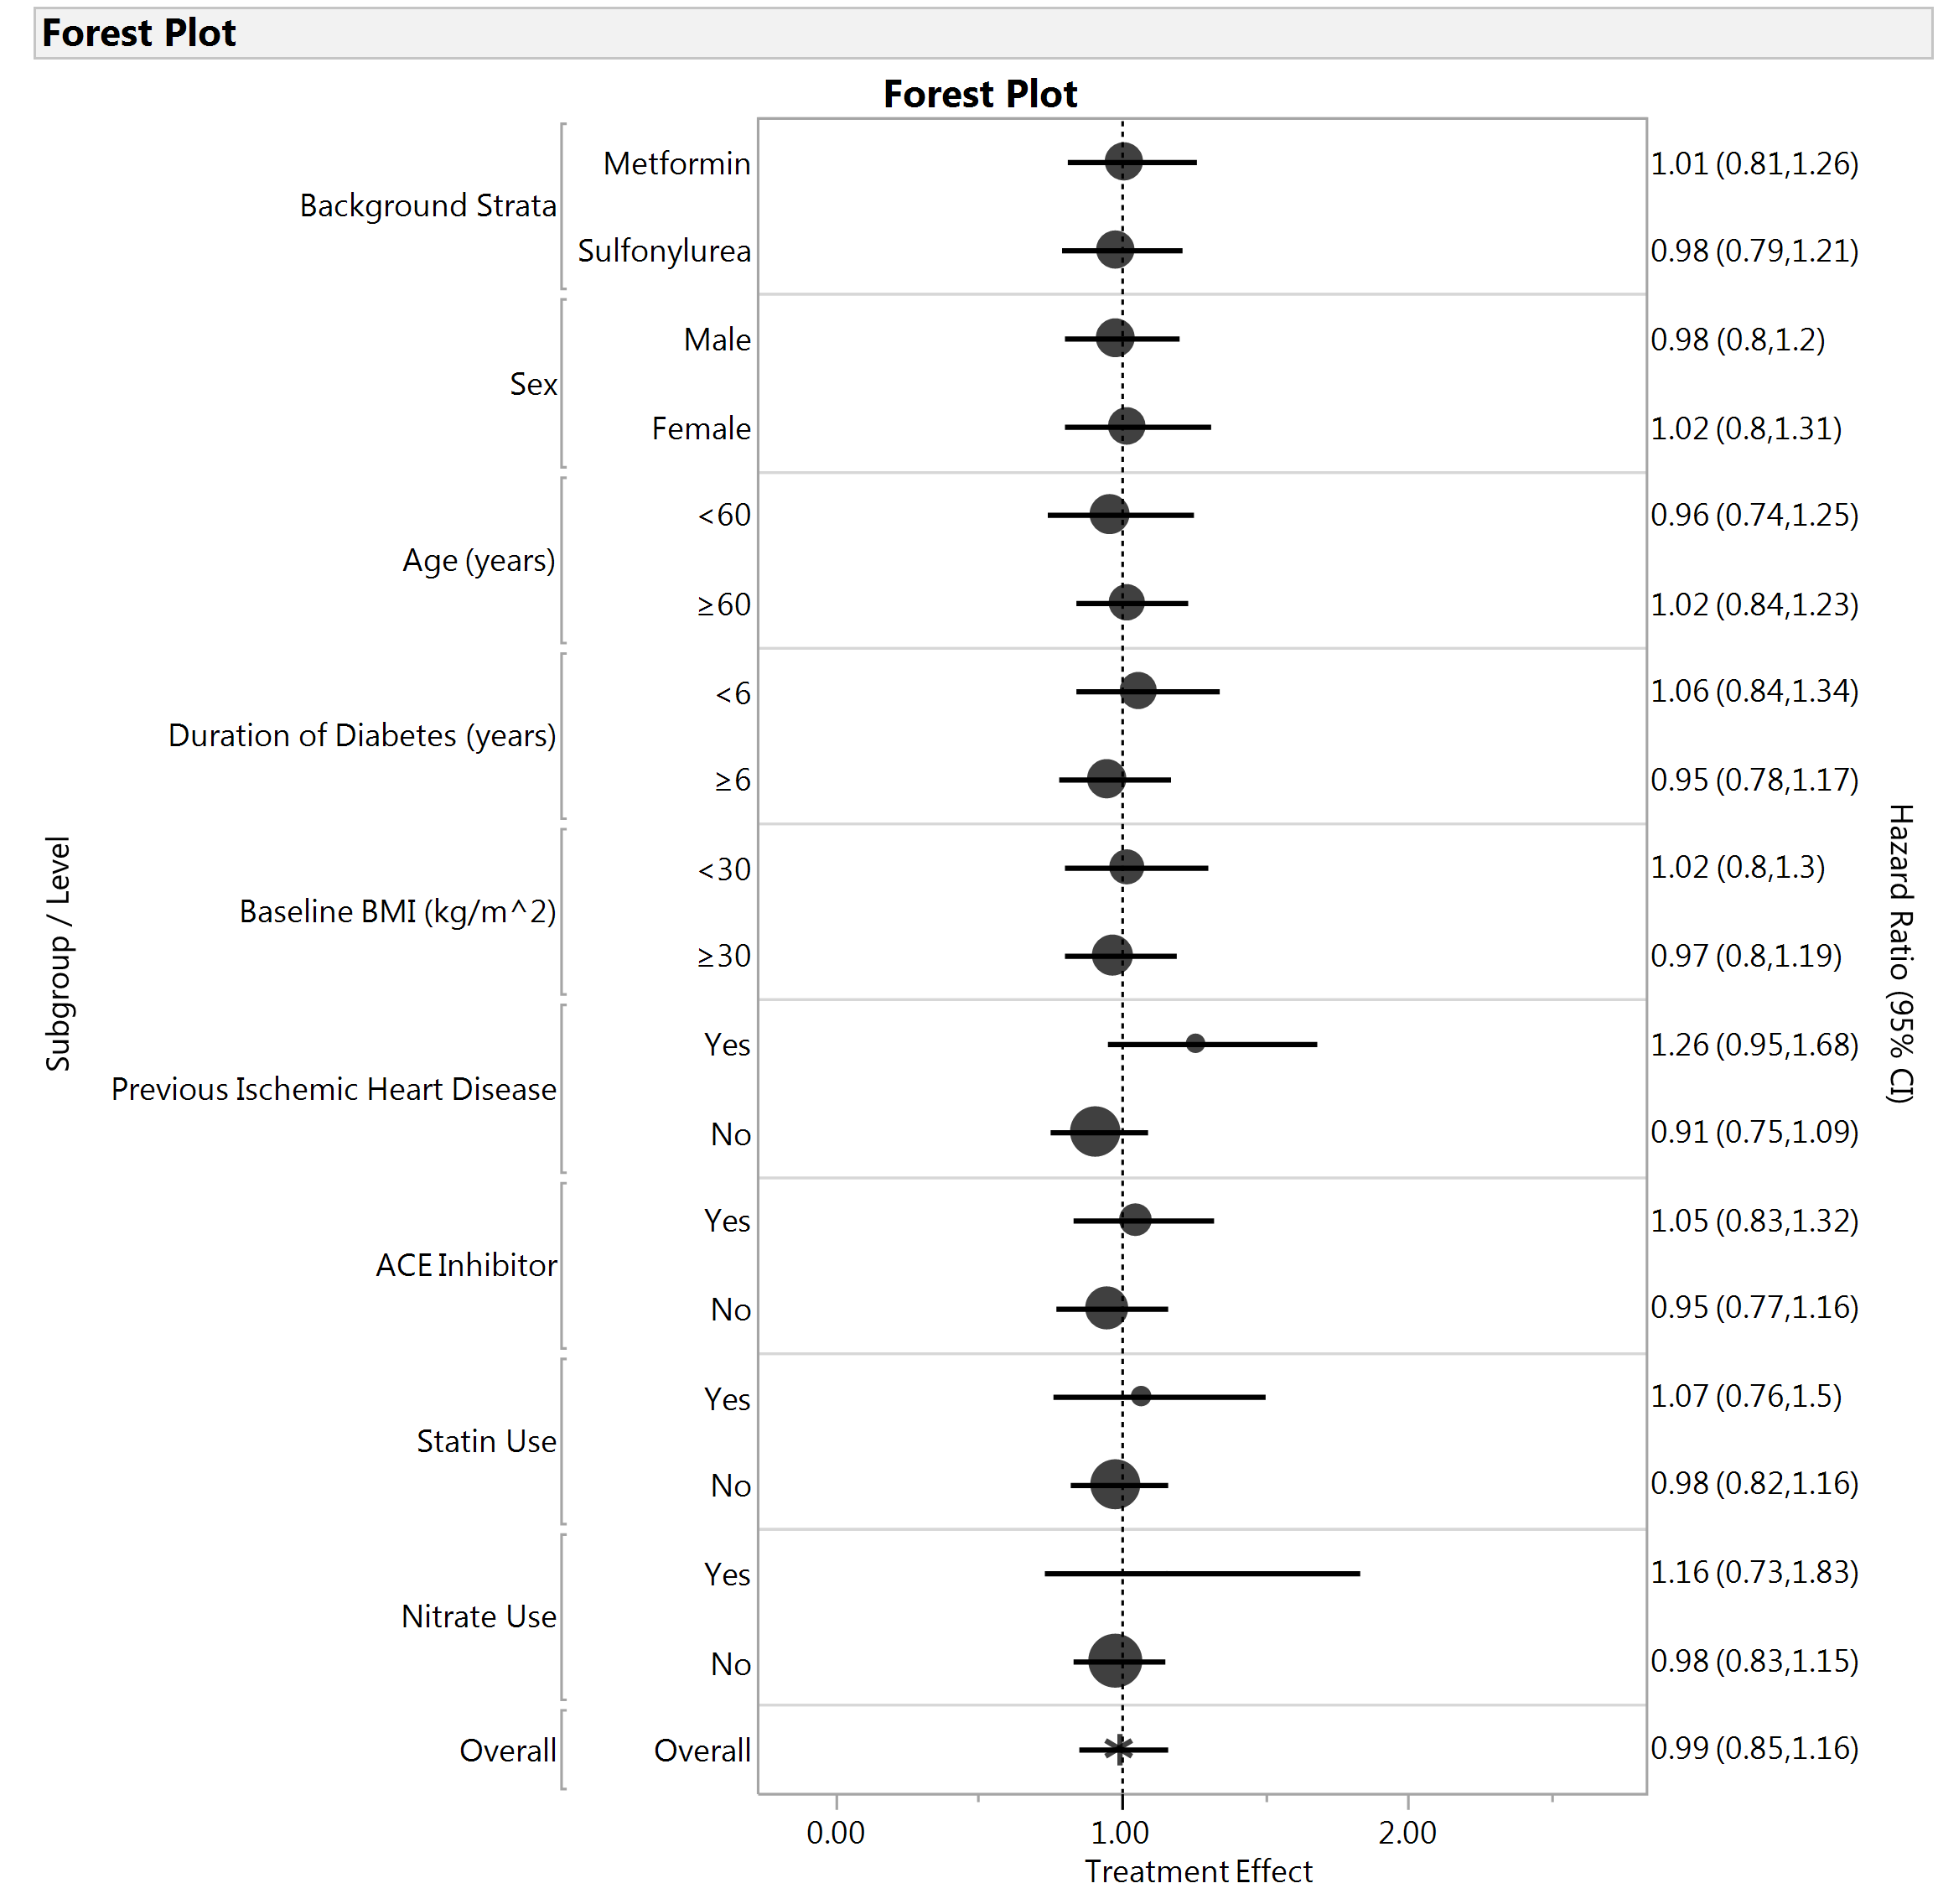Viewport: 1938px width, 1904px height.
Task: Select the Sulfonylurea hazard ratio marker
Action: click(x=1115, y=250)
